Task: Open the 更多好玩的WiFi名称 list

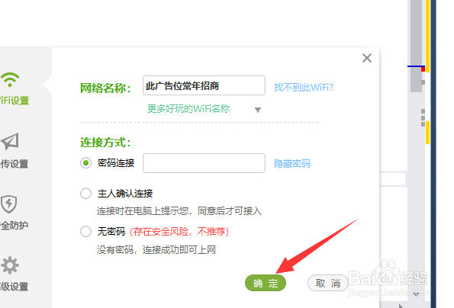Action: (x=188, y=109)
